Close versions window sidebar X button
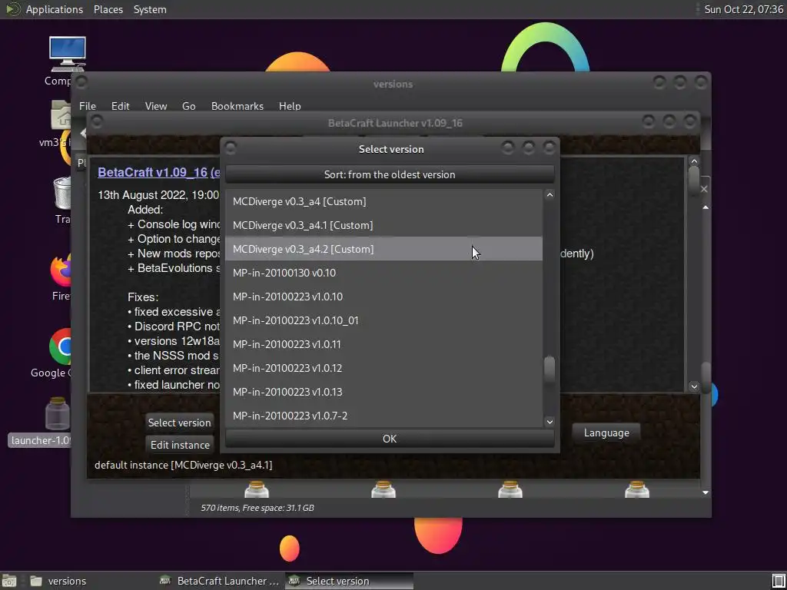Image resolution: width=787 pixels, height=590 pixels. click(x=704, y=189)
